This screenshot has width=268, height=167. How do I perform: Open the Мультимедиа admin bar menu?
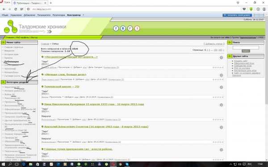coord(59,15)
